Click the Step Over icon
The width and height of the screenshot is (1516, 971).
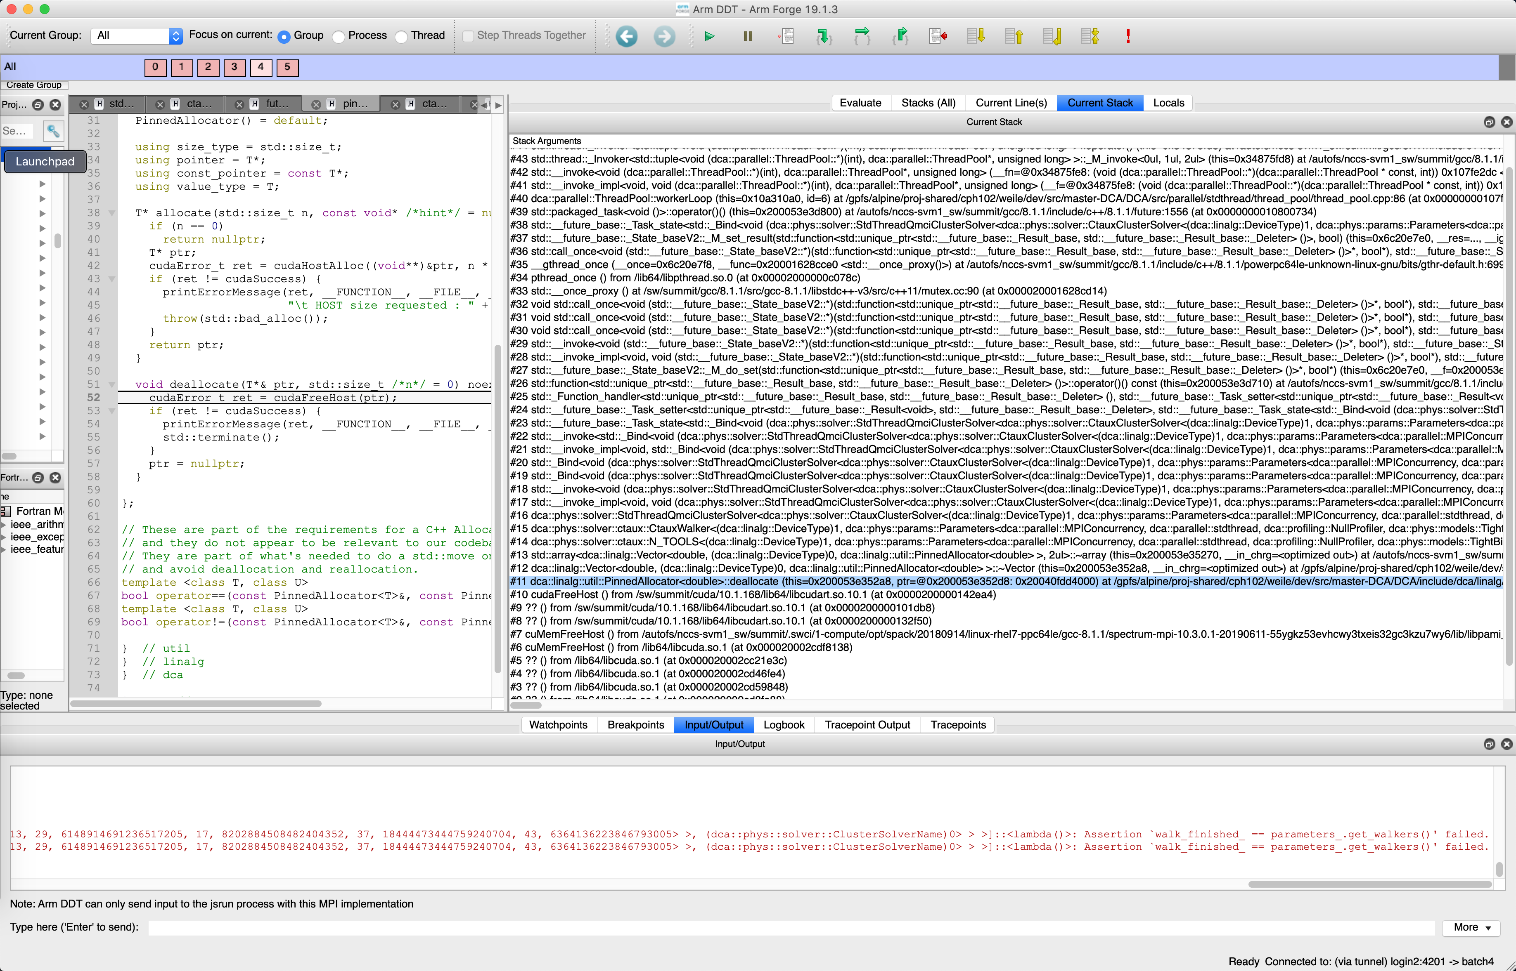pos(862,36)
